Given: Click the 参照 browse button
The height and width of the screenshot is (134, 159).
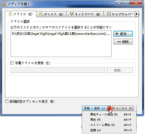Looking at the screenshot, I should point(120,70).
